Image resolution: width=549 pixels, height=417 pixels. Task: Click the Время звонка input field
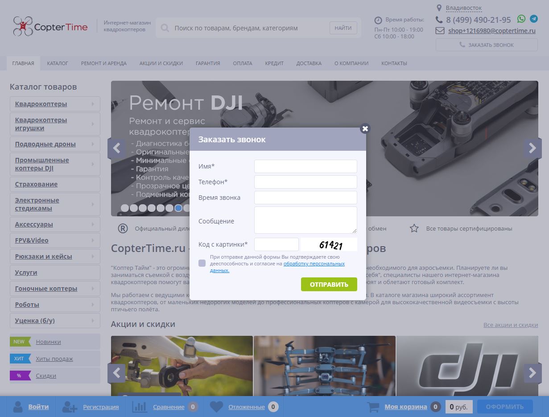[x=305, y=198]
